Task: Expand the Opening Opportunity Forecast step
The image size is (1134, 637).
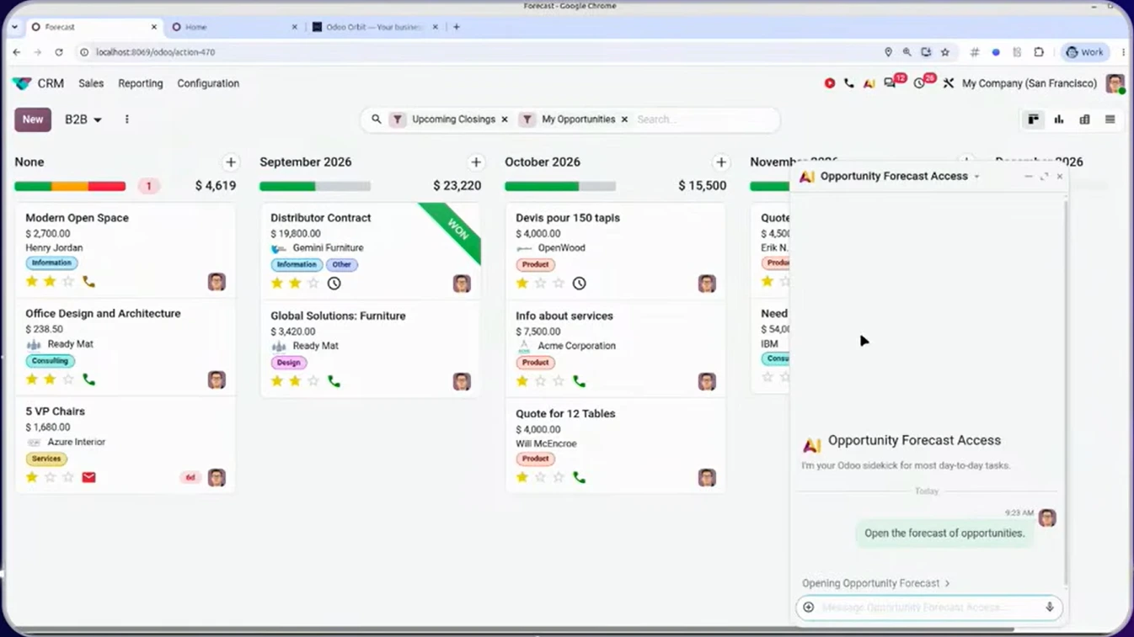Action: (875, 583)
